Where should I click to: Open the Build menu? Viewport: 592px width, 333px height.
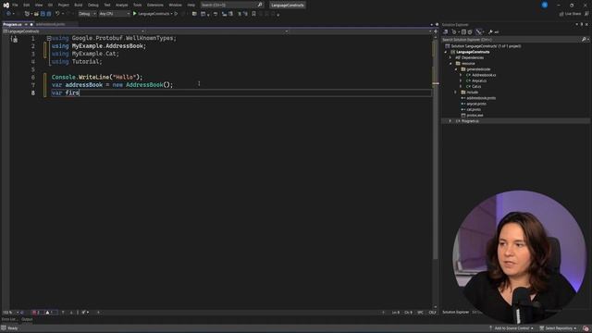pyautogui.click(x=78, y=5)
